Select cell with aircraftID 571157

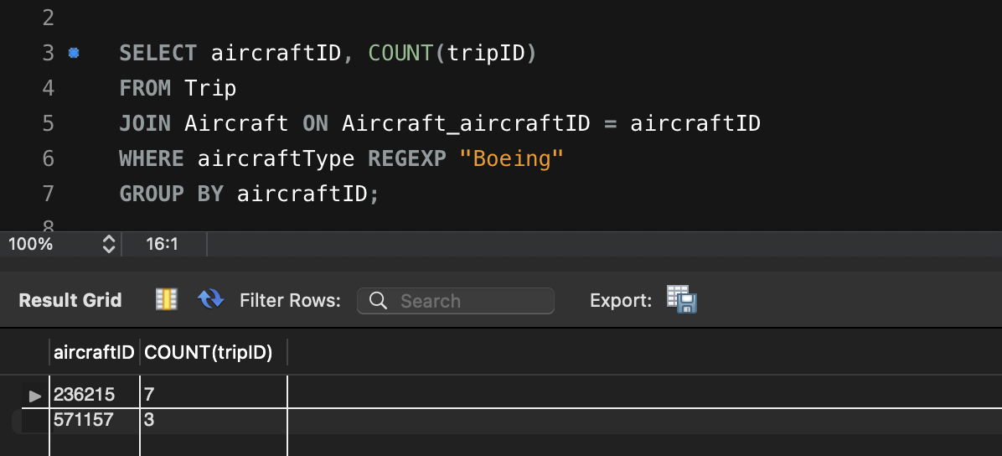(x=94, y=420)
